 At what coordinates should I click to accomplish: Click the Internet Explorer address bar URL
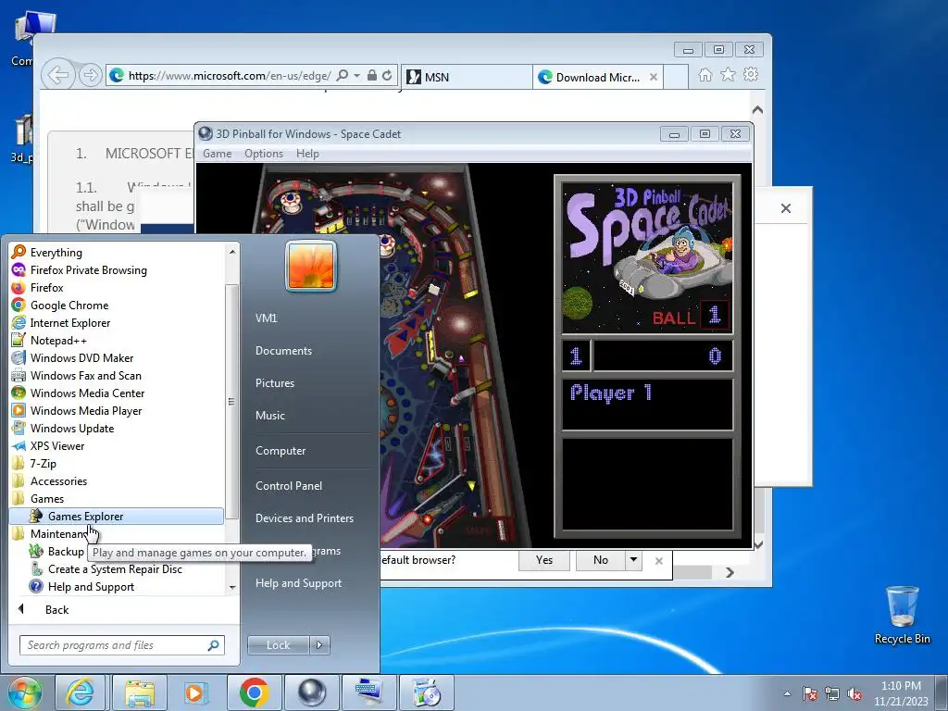(230, 76)
